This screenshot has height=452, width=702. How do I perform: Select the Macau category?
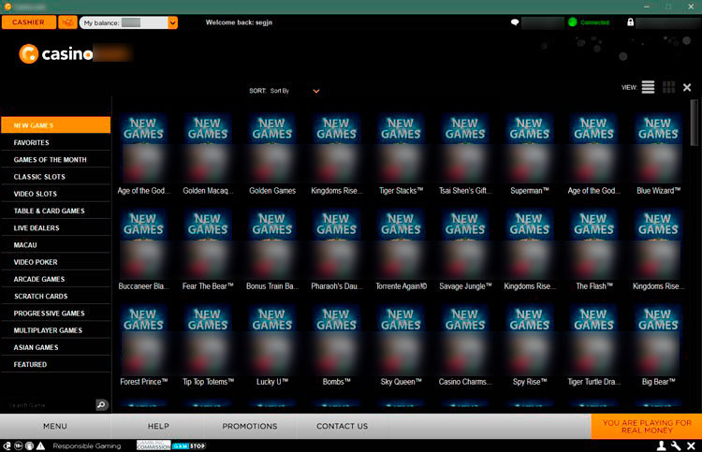[x=56, y=245]
